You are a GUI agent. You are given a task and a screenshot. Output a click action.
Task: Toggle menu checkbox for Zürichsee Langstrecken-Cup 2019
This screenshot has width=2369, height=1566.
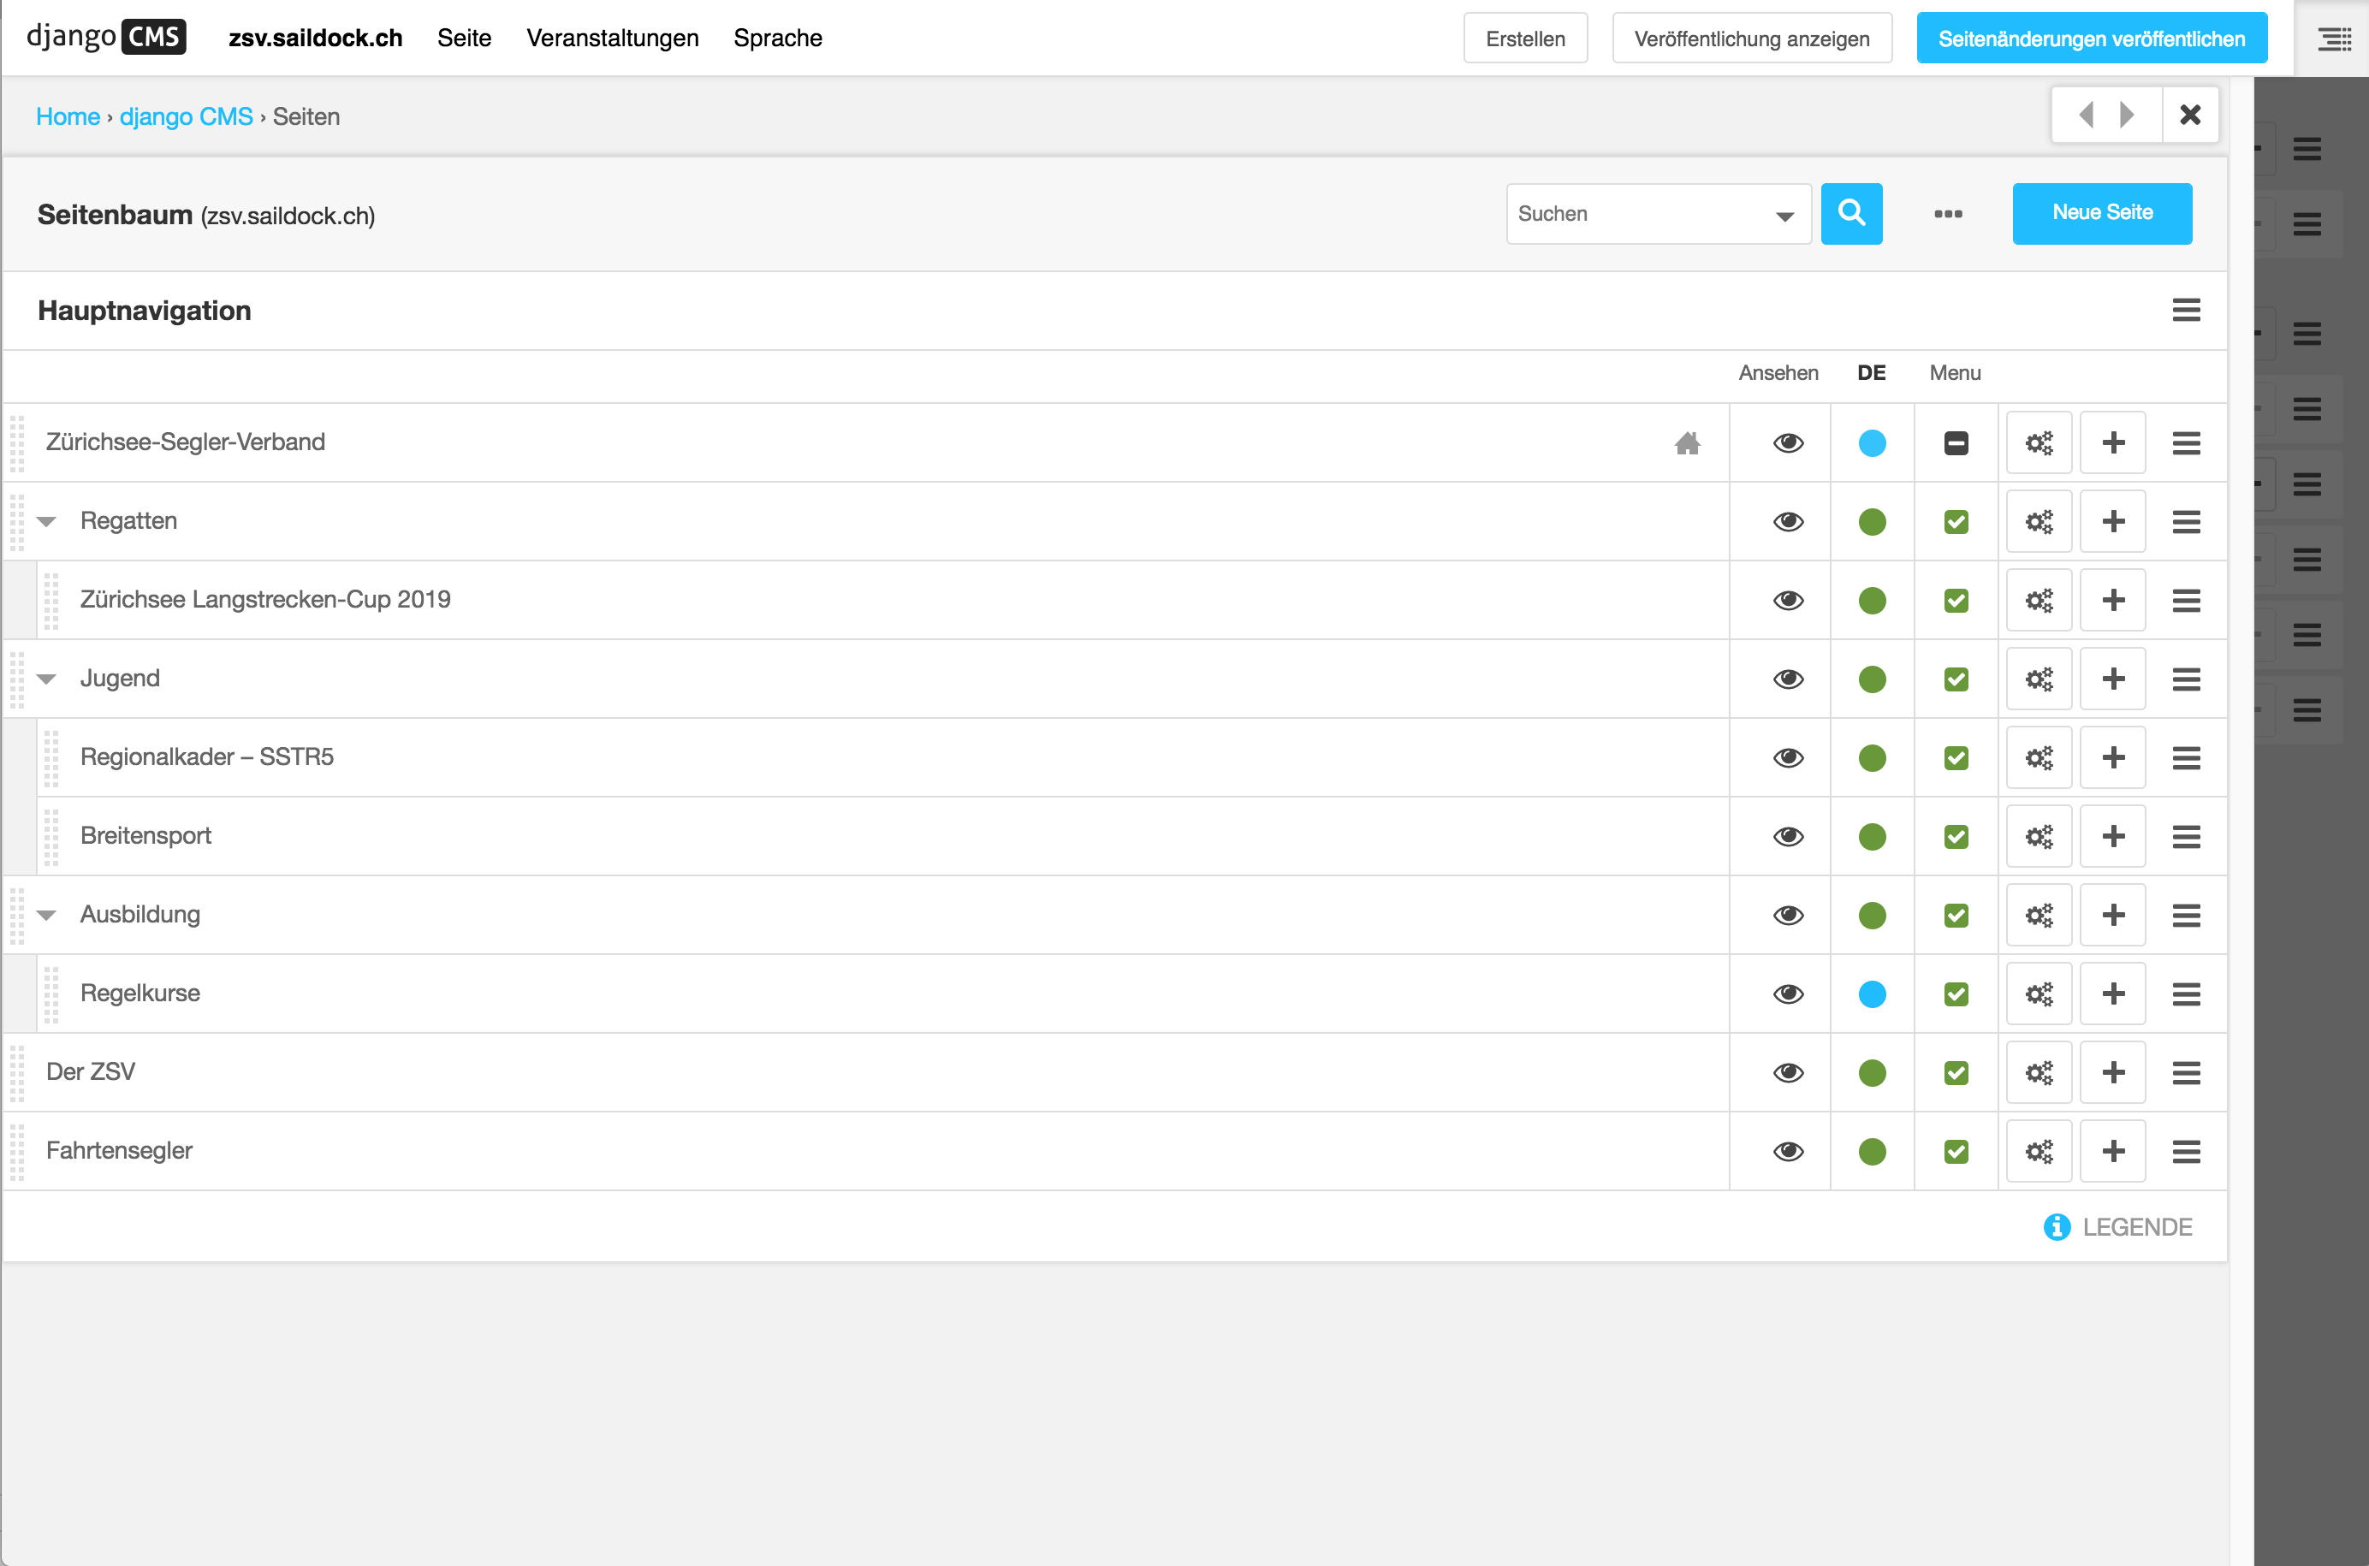[1955, 600]
